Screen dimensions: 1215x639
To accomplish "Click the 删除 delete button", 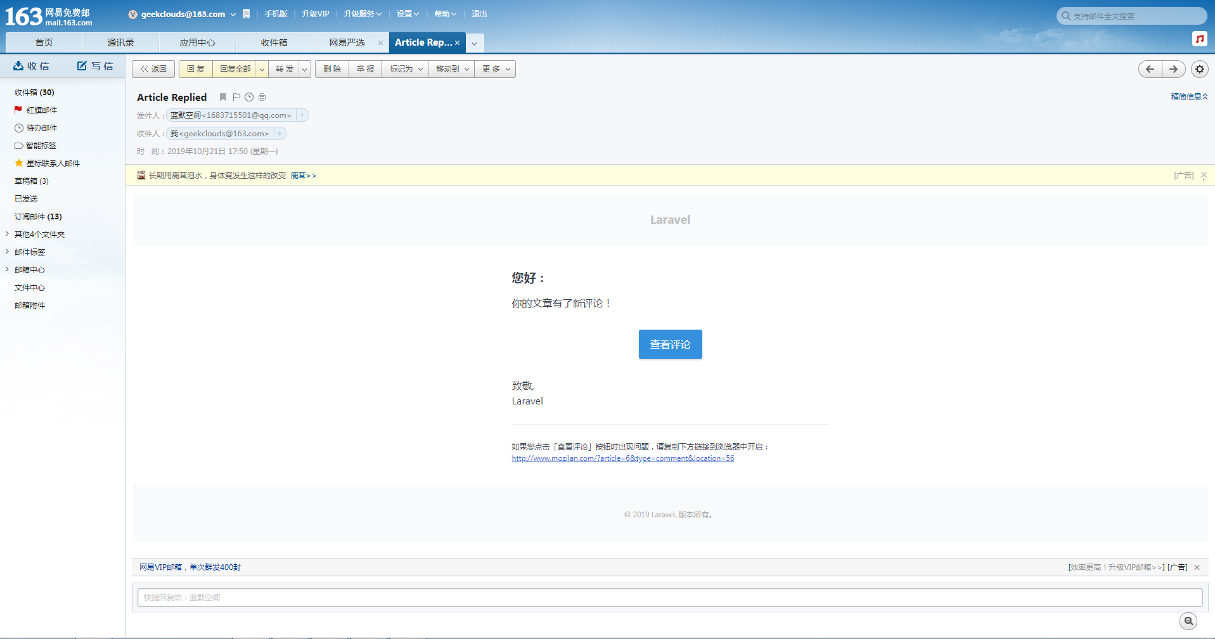I will (332, 69).
